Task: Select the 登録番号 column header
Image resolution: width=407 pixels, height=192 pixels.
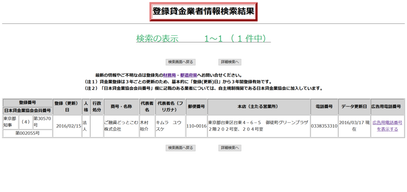Action: (27, 103)
